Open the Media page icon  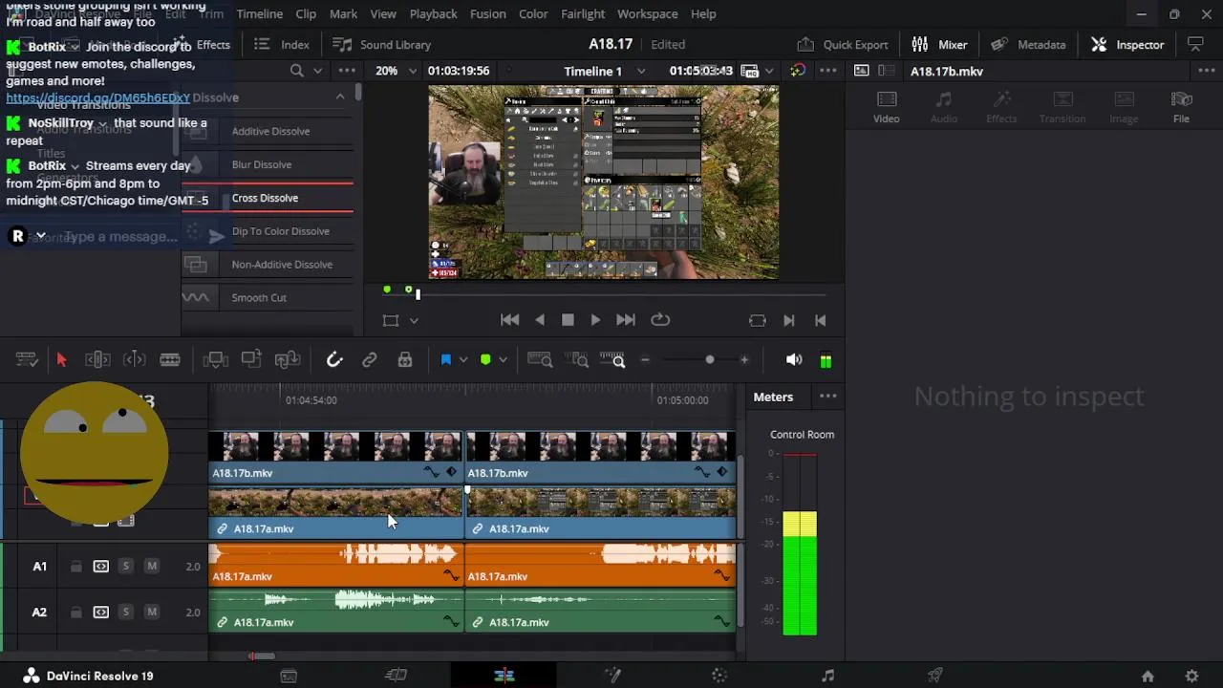coord(289,676)
